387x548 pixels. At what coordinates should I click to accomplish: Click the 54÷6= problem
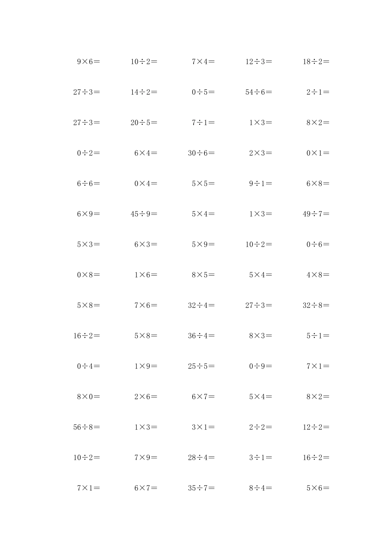pyautogui.click(x=259, y=93)
